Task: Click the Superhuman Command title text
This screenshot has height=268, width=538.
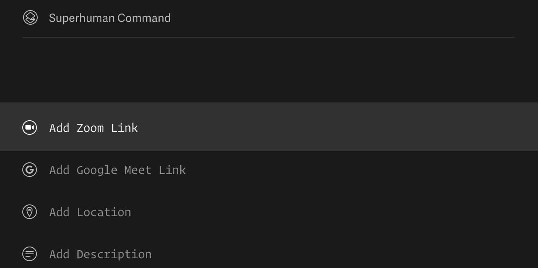Action: click(109, 18)
